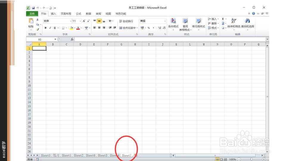Select the column C header
Image resolution: width=286 pixels, height=161 pixels.
66,44
